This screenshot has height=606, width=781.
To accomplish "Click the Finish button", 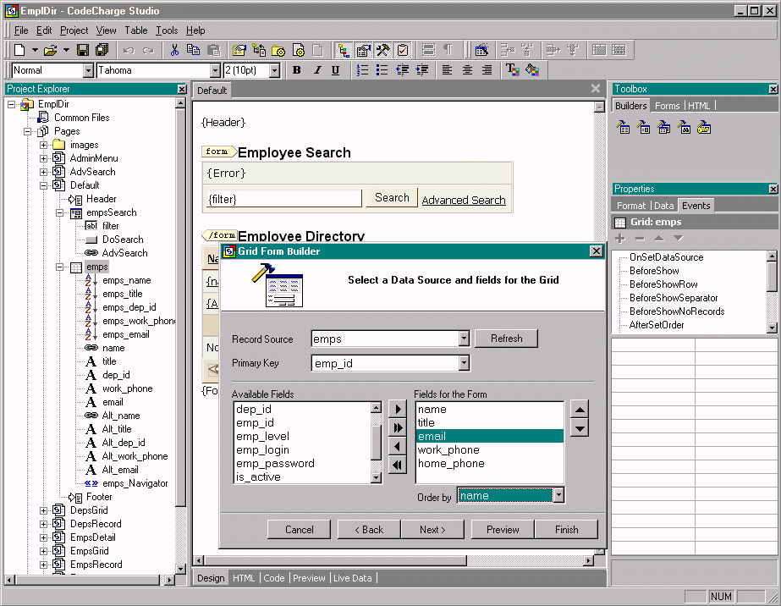I will 566,529.
